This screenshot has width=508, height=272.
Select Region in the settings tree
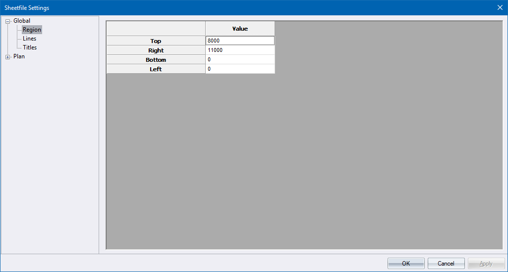(32, 30)
